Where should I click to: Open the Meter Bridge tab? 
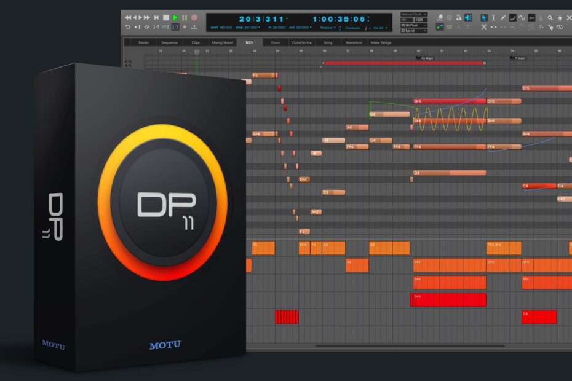[381, 42]
